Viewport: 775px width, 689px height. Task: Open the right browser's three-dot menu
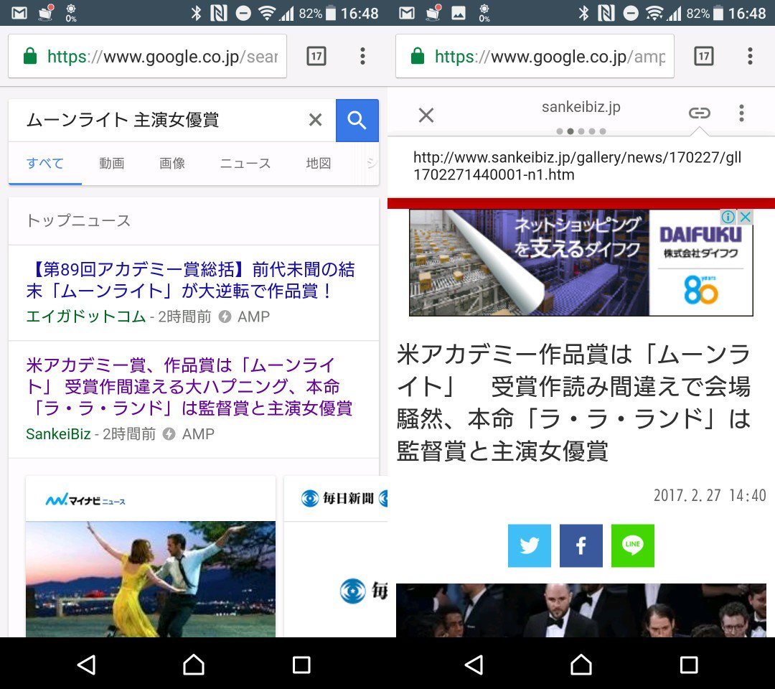(x=751, y=57)
